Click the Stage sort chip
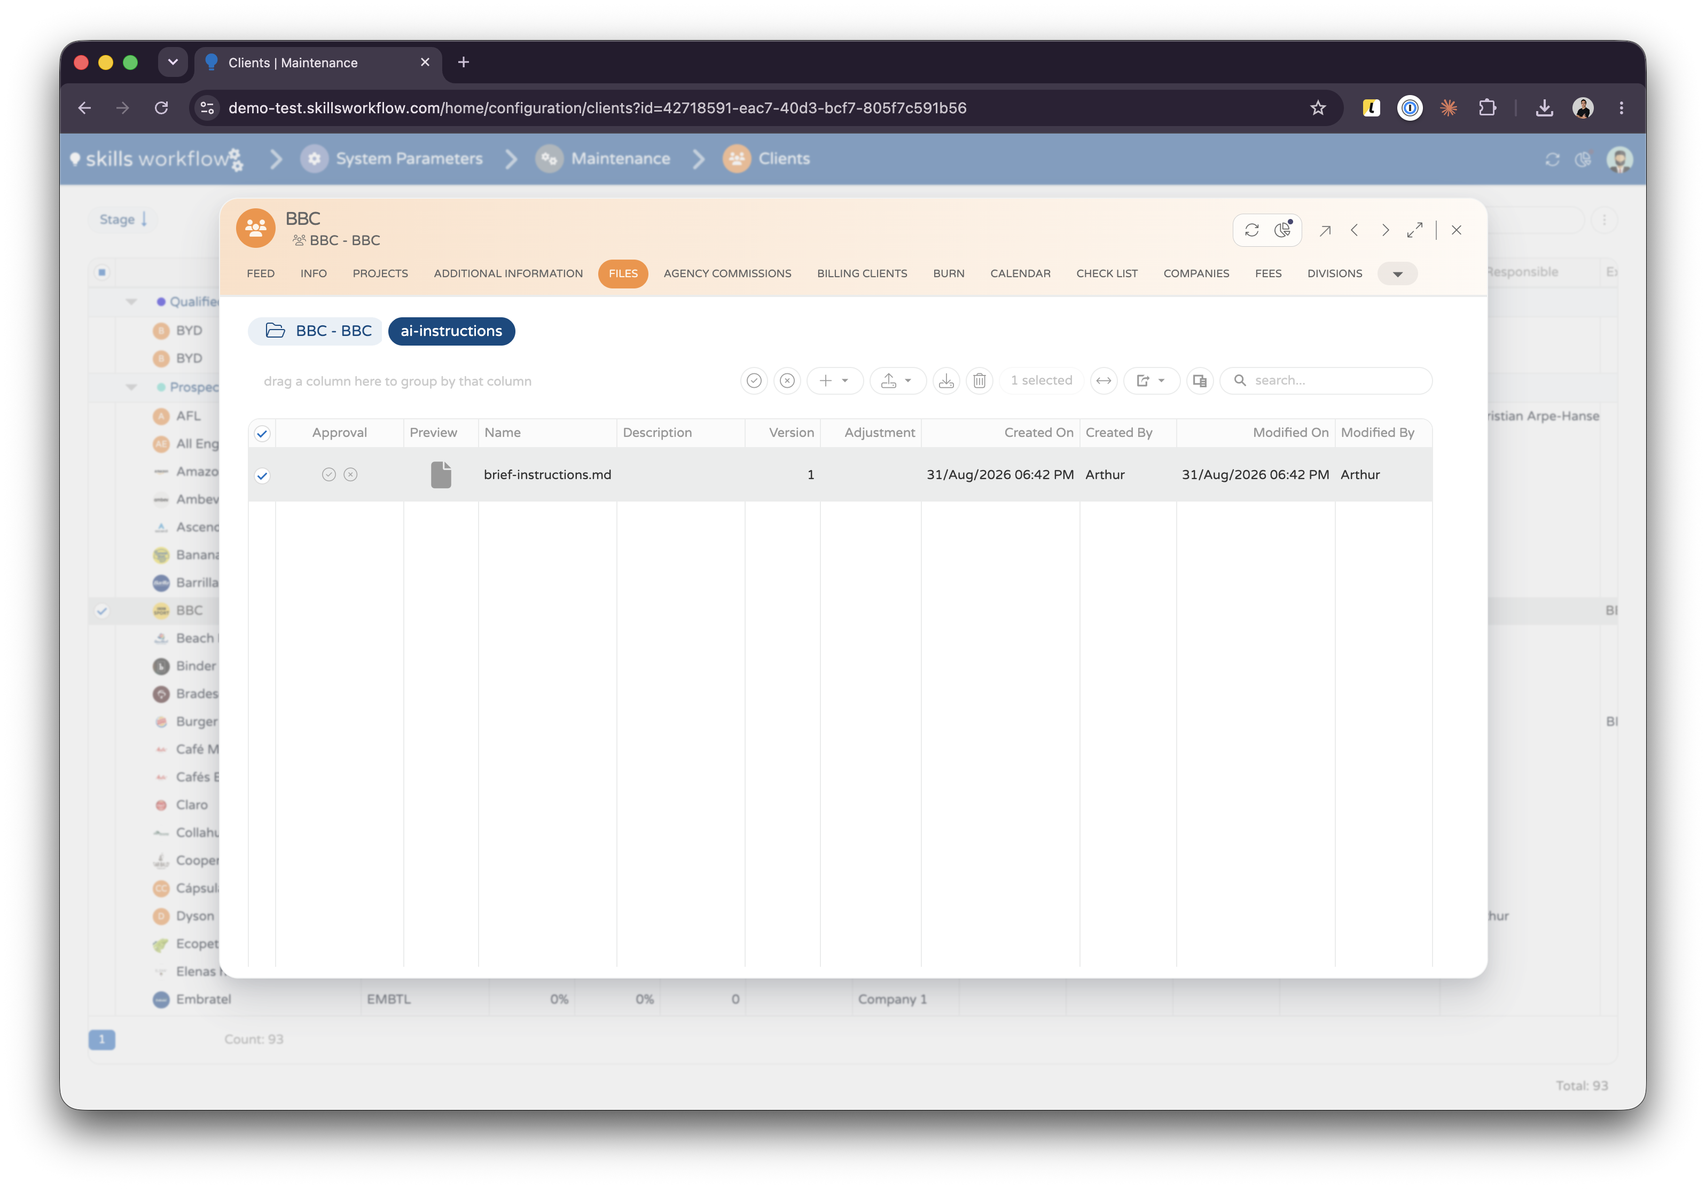The width and height of the screenshot is (1706, 1189). pos(123,219)
